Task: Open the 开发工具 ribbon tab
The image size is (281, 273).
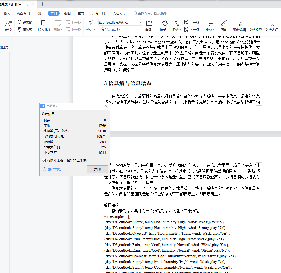Action: 98,14
